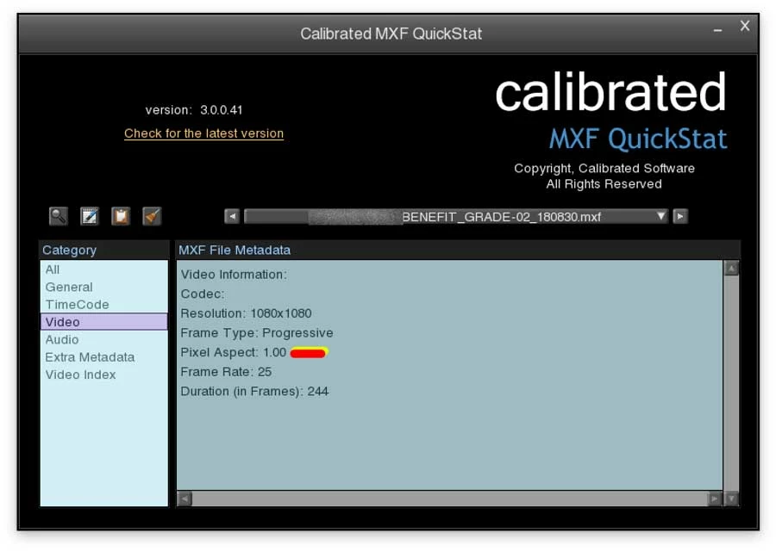The height and width of the screenshot is (551, 776).
Task: Go to next file with right arrow
Action: pos(680,216)
